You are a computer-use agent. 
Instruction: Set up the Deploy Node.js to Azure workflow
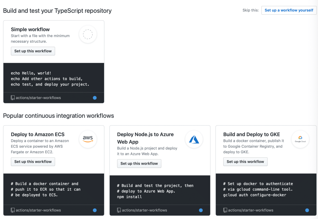coord(139,164)
